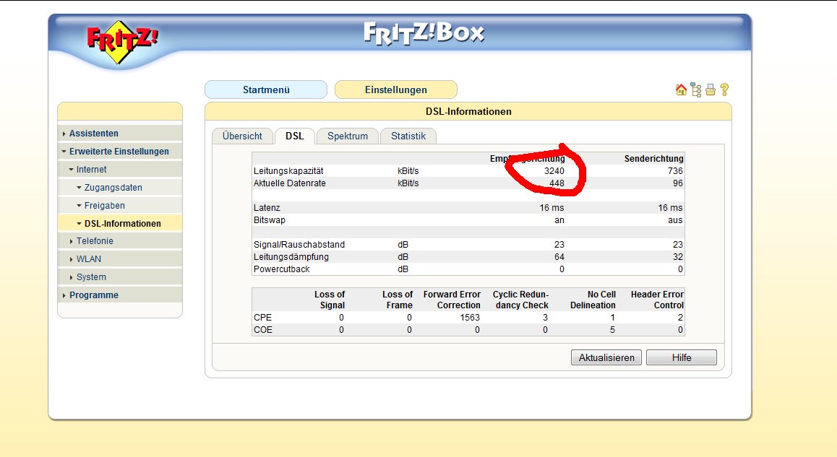Click the No Cell Delineation header
The image size is (837, 457).
[x=593, y=300]
